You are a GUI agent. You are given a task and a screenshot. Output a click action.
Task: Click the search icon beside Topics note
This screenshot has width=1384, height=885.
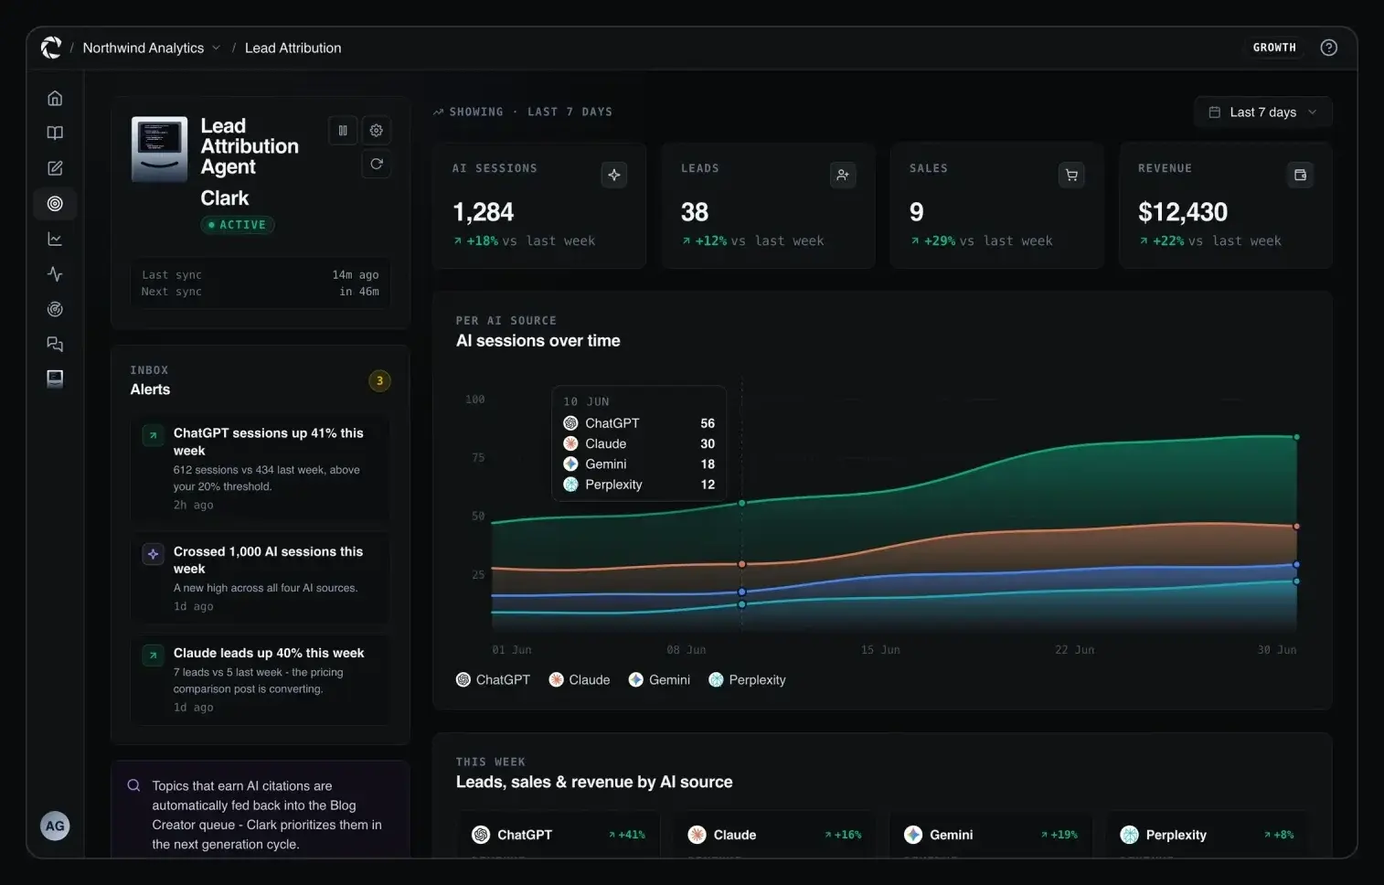[x=133, y=785]
